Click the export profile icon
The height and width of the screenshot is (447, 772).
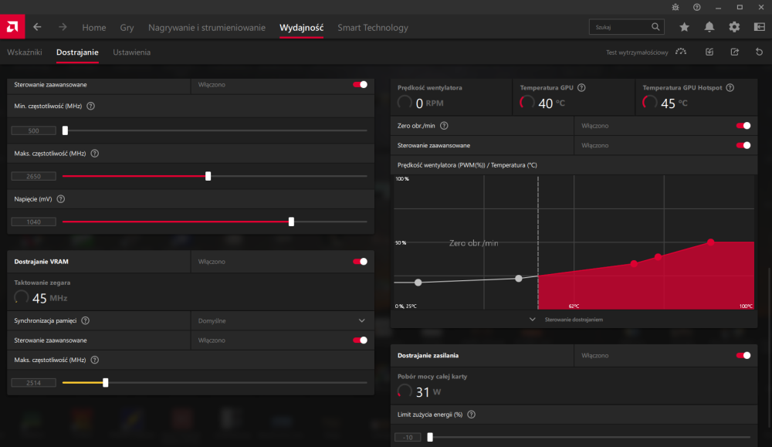coord(734,52)
